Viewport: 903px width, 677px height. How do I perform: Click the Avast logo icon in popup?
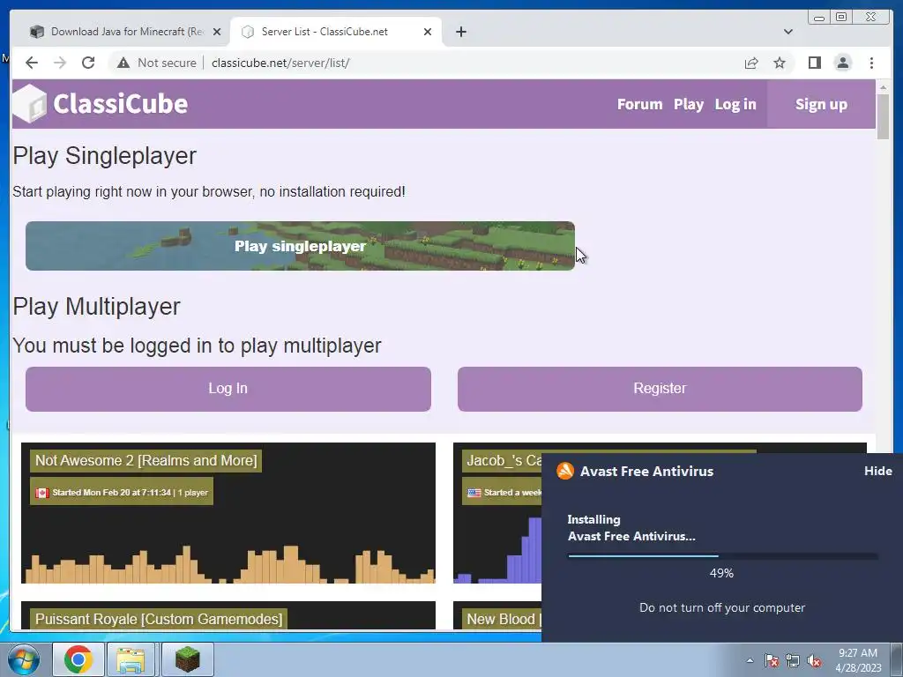(x=565, y=471)
